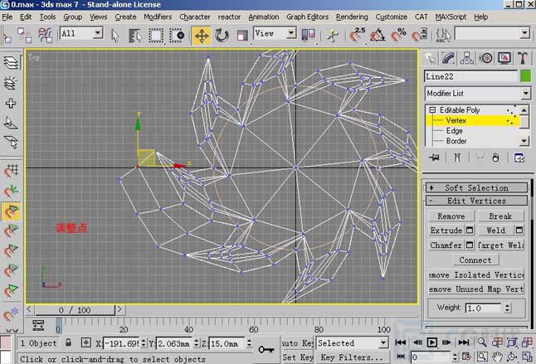Go to the start frame
Viewport: 536px width, 364px height.
point(401,342)
